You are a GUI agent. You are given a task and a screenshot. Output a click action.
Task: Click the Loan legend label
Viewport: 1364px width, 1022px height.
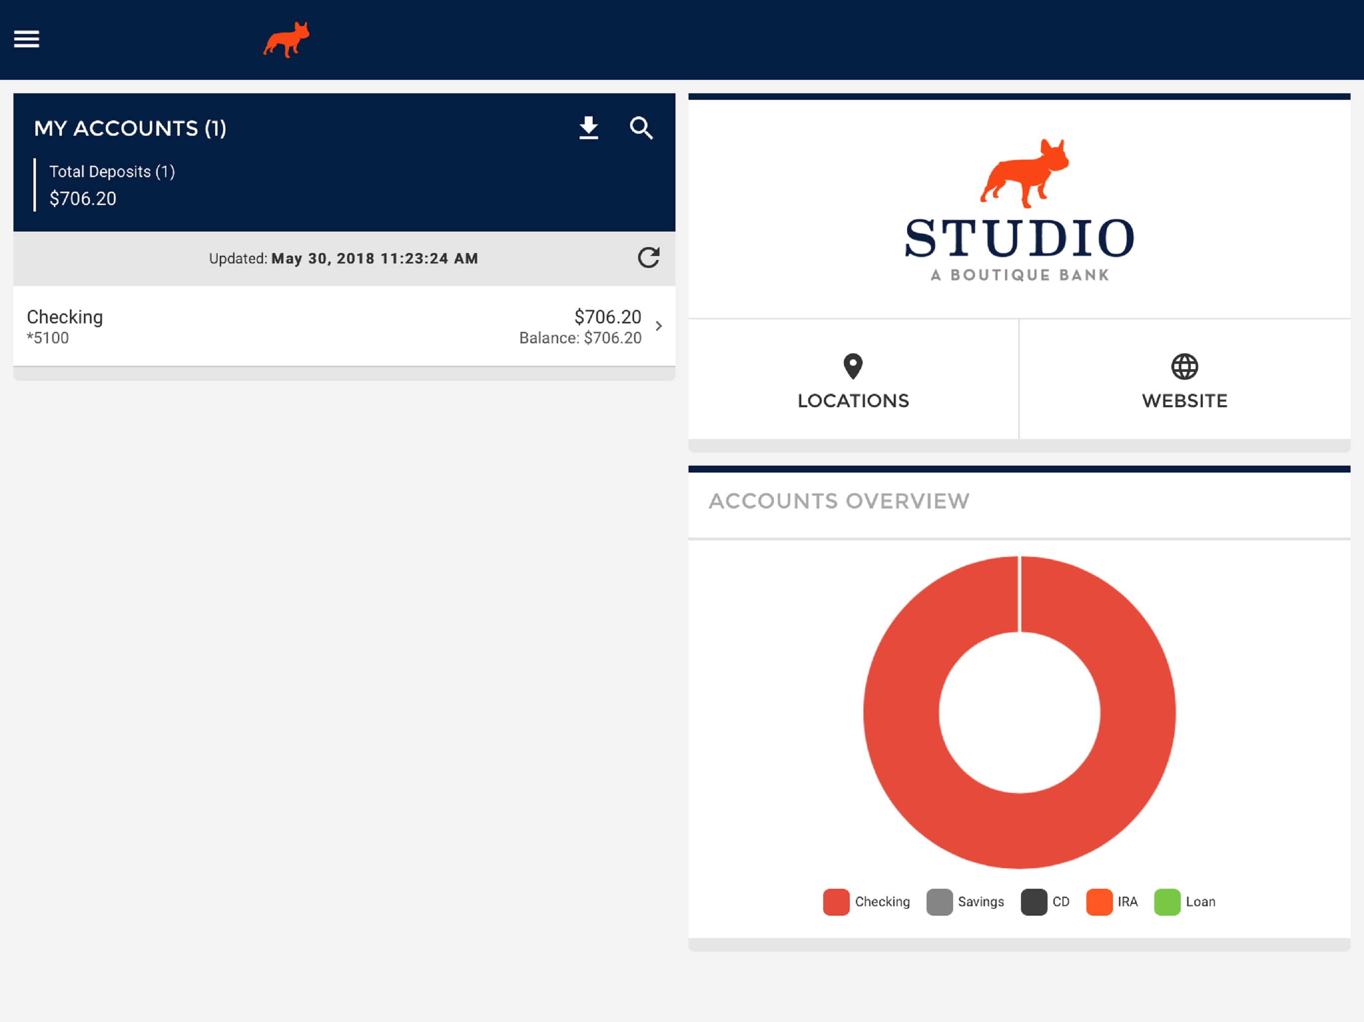[1201, 902]
